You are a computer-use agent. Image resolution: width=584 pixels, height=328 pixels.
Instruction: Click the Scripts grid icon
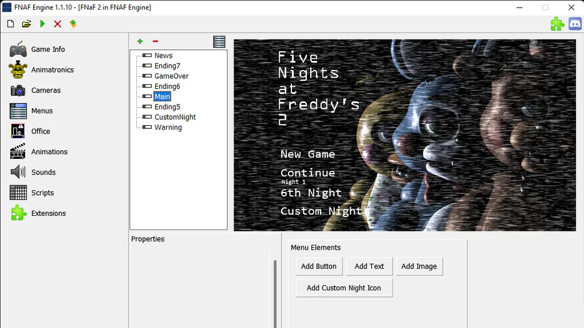coord(18,193)
